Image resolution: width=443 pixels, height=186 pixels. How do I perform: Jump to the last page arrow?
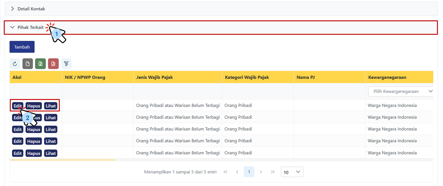pyautogui.click(x=273, y=172)
